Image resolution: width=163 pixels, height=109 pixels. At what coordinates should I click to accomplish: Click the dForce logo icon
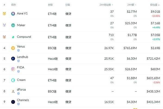(x=13, y=91)
